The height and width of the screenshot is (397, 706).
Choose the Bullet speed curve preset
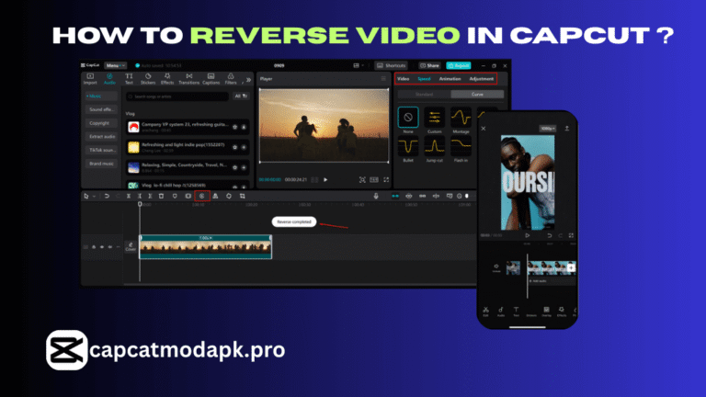[x=408, y=147]
